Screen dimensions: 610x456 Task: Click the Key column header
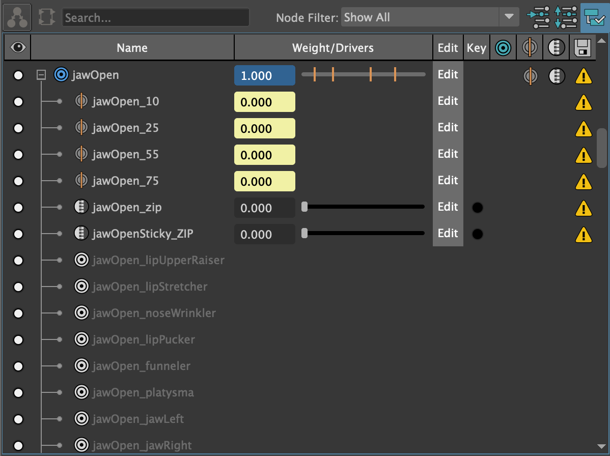coord(476,47)
